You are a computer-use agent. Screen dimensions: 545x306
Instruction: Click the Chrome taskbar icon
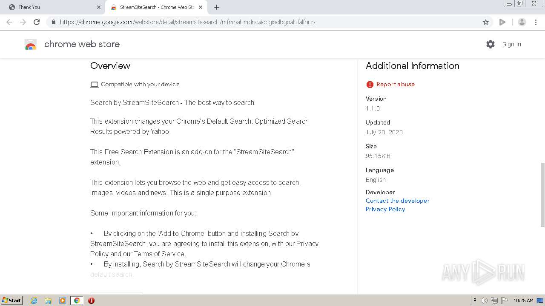tap(77, 300)
